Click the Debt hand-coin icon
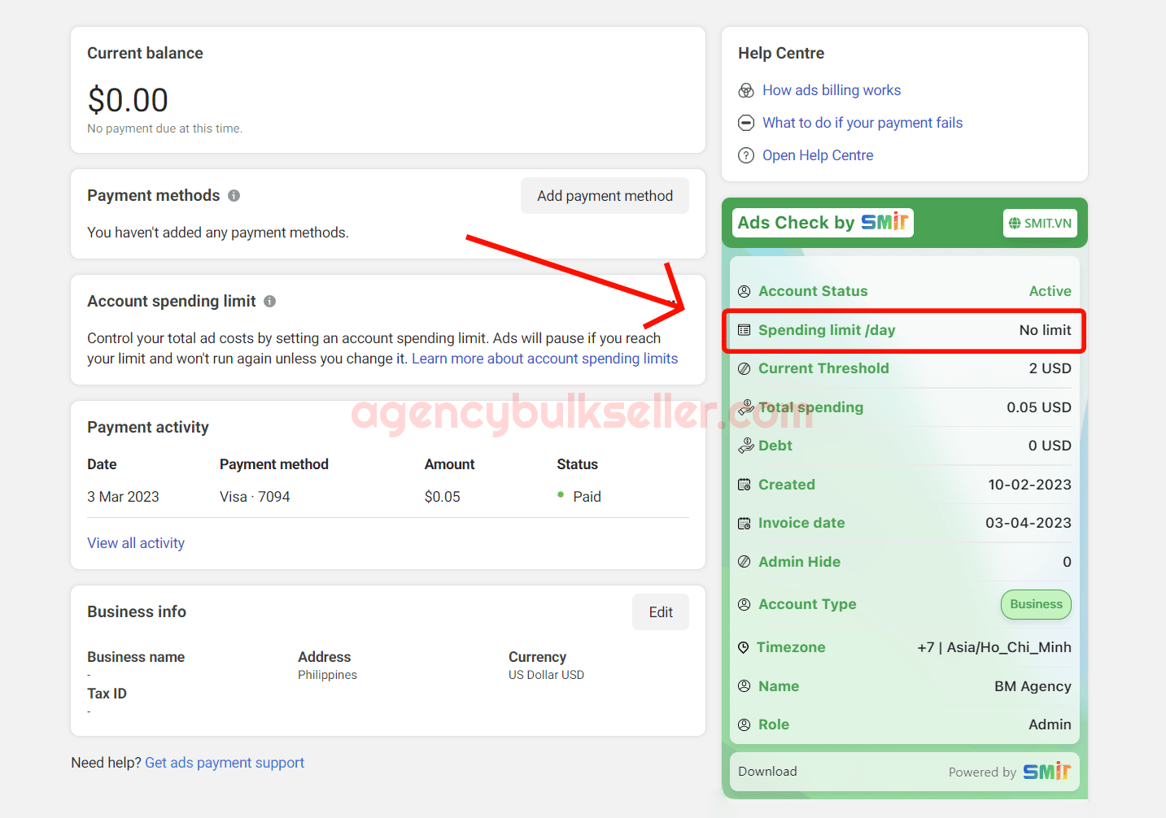Screen dimensions: 1166x818 745,446
